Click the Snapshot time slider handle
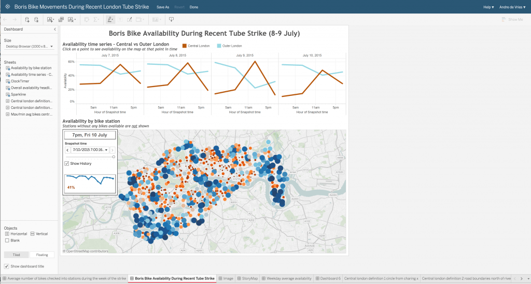 click(x=113, y=157)
